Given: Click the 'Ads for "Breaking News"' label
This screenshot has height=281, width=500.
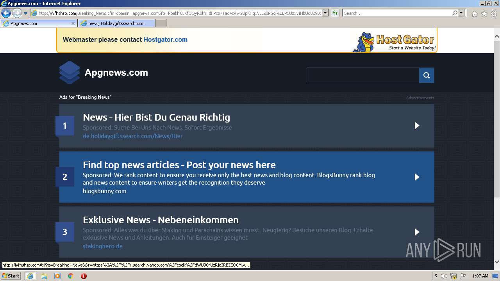Looking at the screenshot, I should (85, 97).
